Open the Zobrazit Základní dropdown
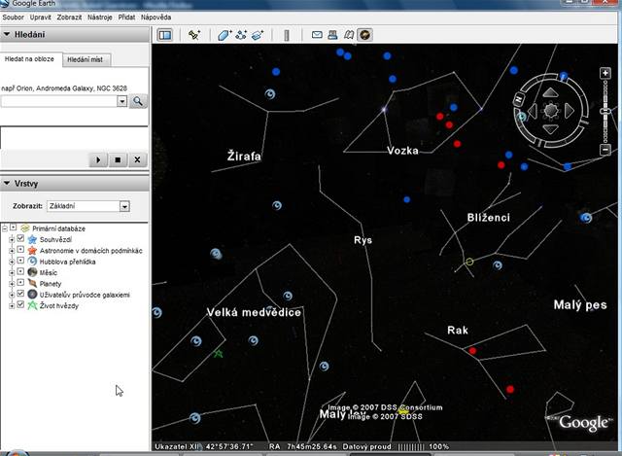This screenshot has width=622, height=456. tap(88, 206)
